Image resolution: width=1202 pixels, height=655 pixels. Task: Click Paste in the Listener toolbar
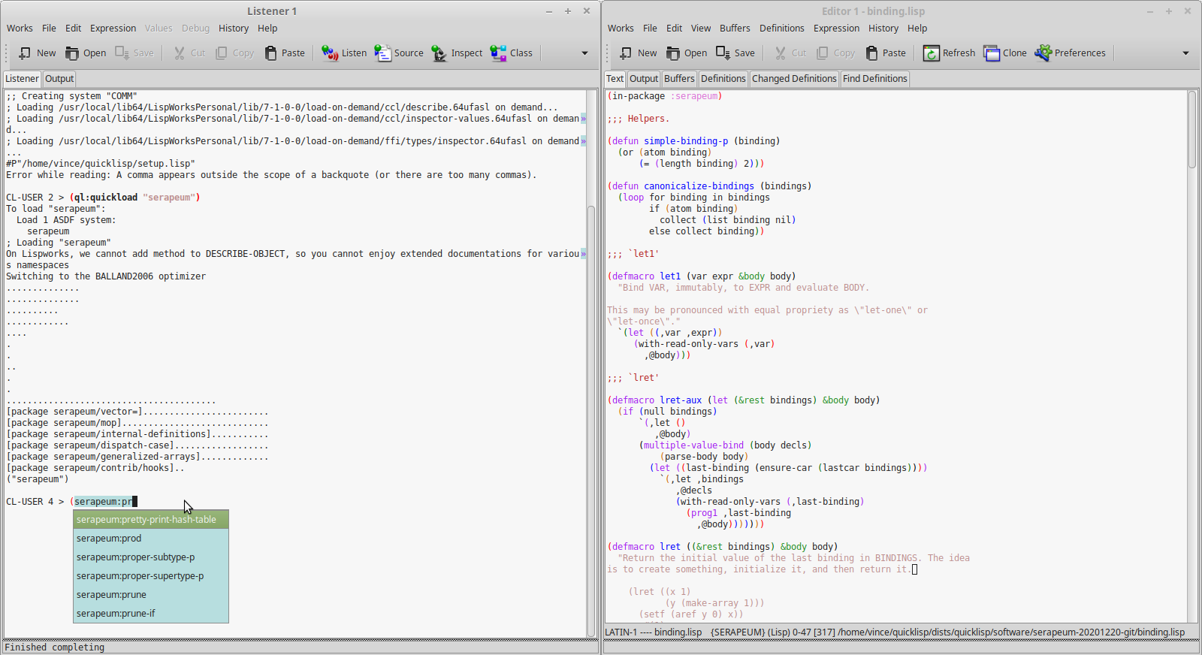pos(285,53)
